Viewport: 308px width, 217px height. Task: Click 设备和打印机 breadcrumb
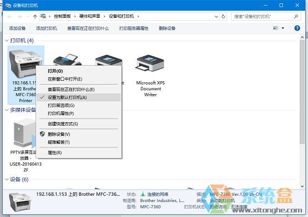[122, 16]
